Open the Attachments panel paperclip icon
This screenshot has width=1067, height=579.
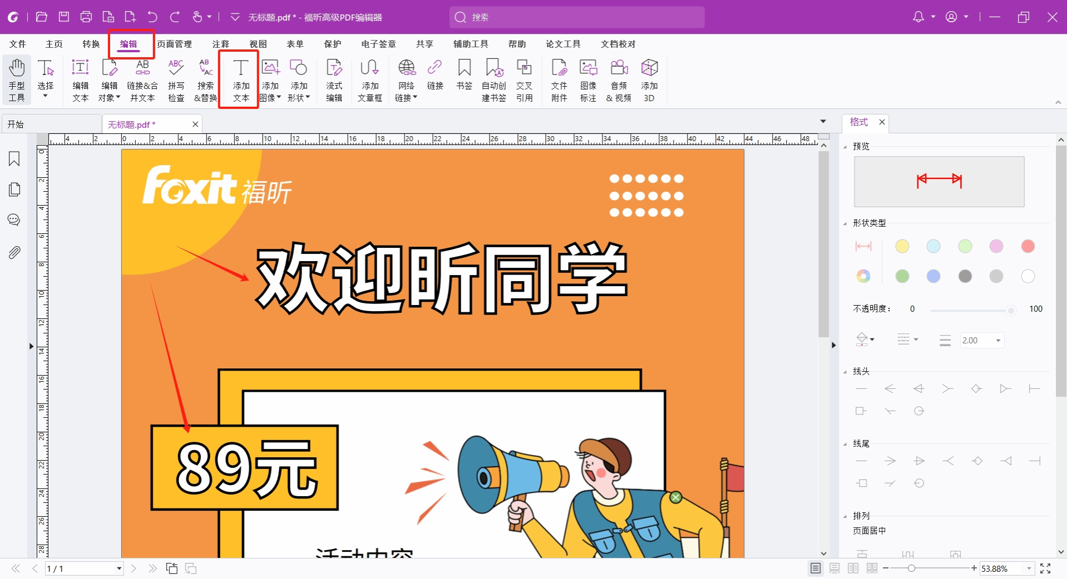[14, 253]
